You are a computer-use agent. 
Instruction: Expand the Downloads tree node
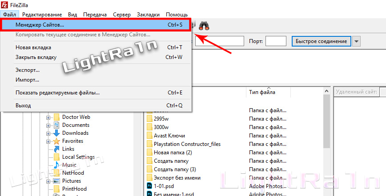[x=48, y=133]
